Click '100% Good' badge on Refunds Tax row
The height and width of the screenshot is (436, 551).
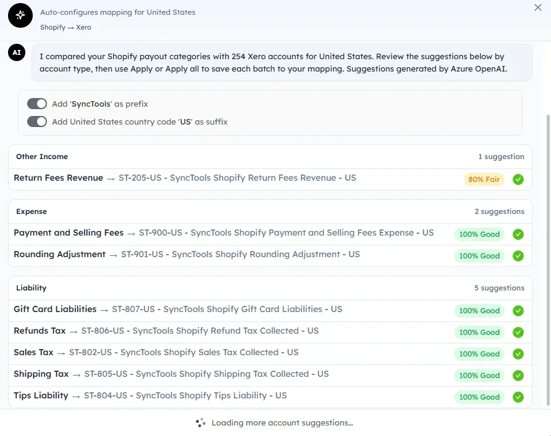pyautogui.click(x=479, y=332)
